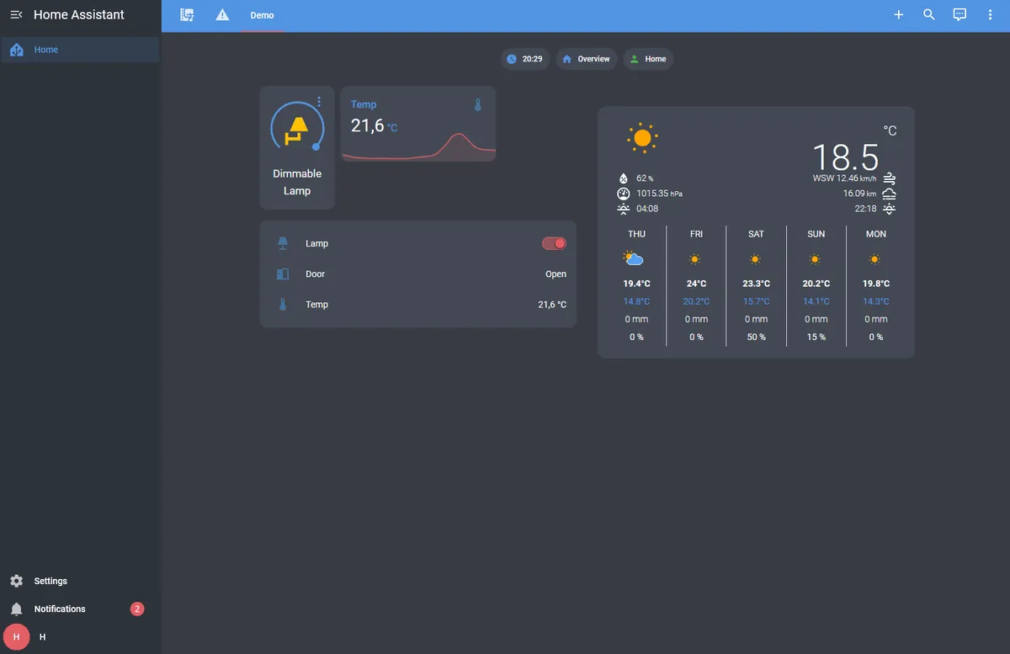
Task: Toggle the yellow Dimmable Lamp icon
Action: 296,130
